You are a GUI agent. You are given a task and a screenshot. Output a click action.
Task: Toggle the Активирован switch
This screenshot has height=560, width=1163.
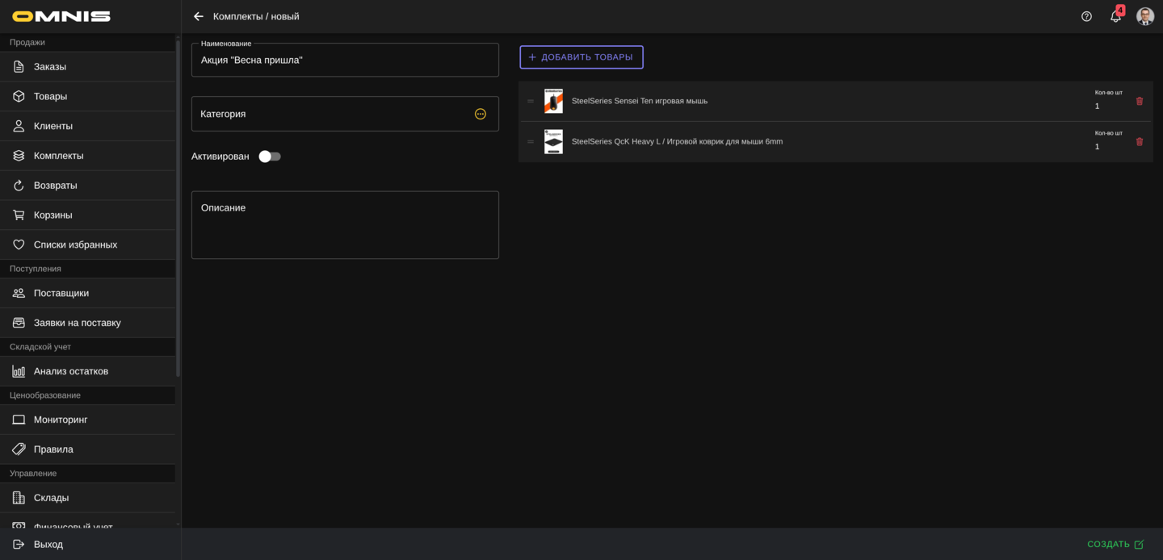270,157
